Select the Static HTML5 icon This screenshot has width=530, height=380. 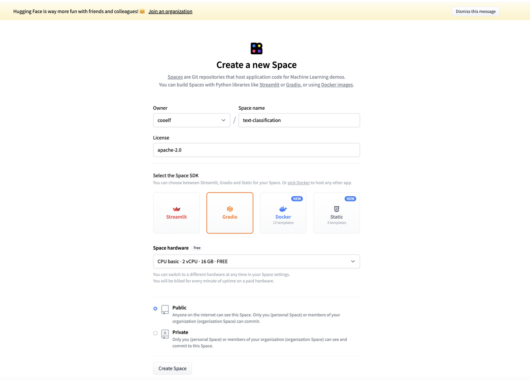point(337,209)
